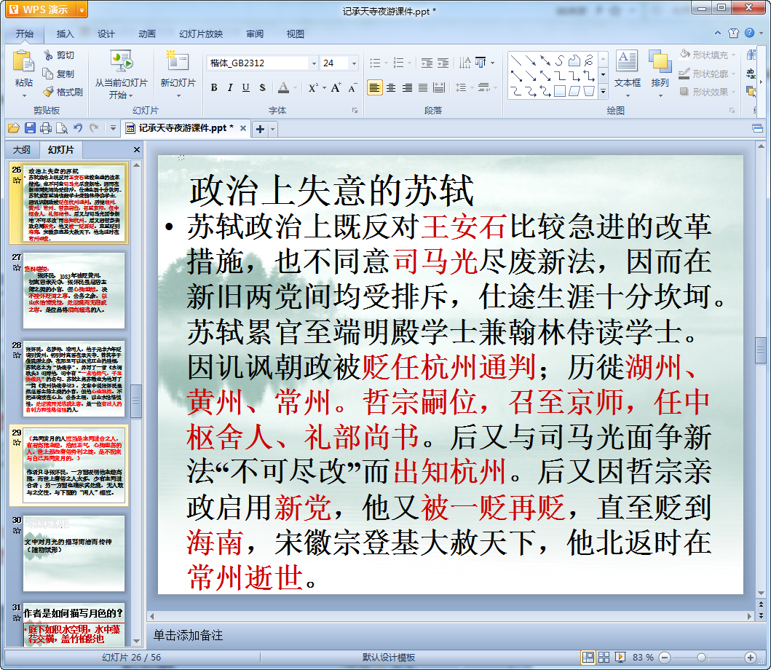Toggle Italic formatting

click(x=229, y=88)
